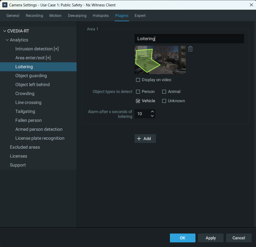Decrease loitering seconds with down arrow
Viewport: 256px width, 247px height.
[x=152, y=116]
